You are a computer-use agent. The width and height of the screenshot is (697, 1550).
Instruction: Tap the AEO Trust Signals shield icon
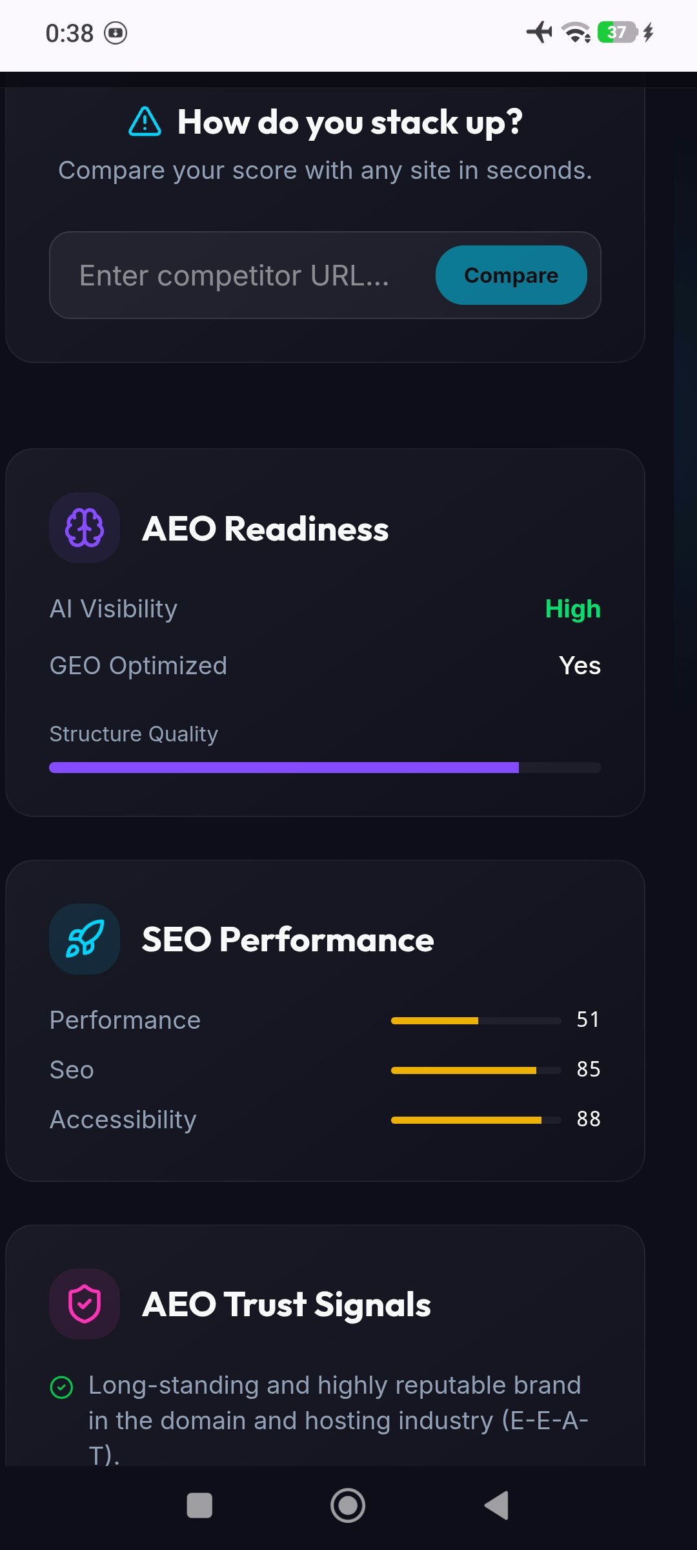point(85,1304)
